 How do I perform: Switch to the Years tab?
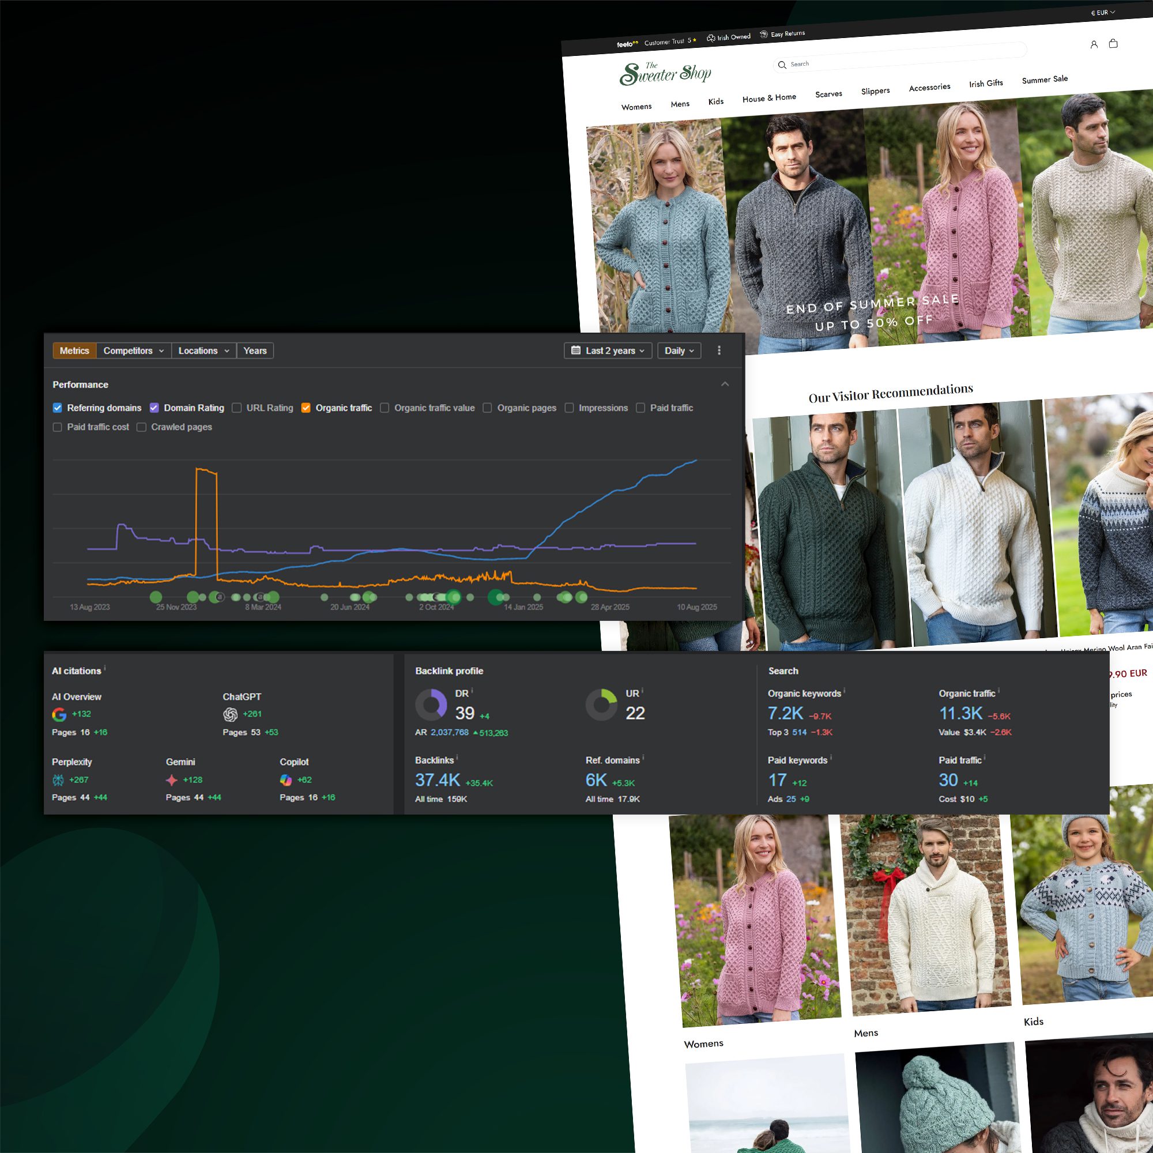tap(255, 351)
